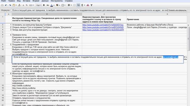190x106 pixels.
Task: Click the cell 'Теперь вам доступны видеоинструкции'
Action: point(47,30)
